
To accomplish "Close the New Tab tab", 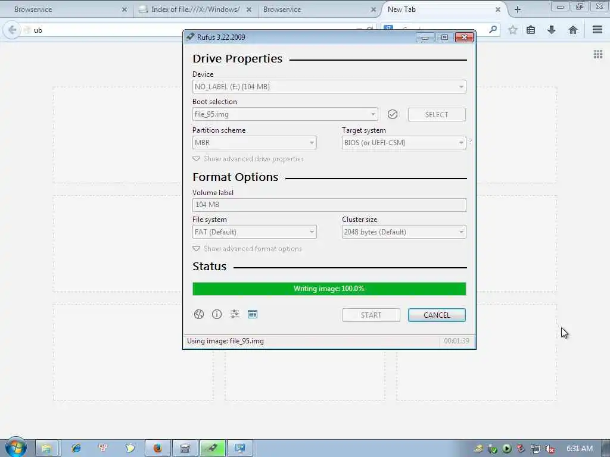I will [x=498, y=10].
